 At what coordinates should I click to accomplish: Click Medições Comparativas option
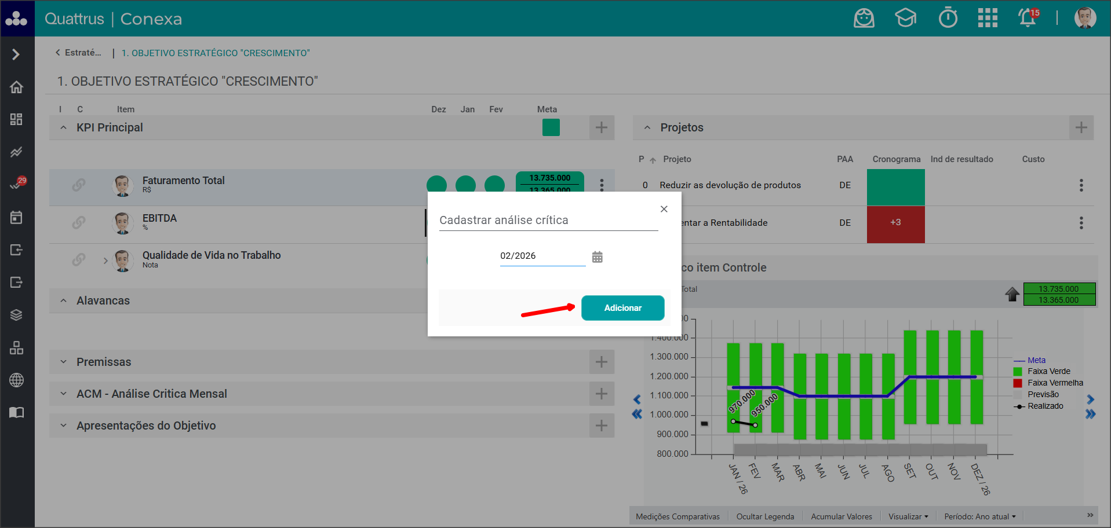click(x=677, y=516)
